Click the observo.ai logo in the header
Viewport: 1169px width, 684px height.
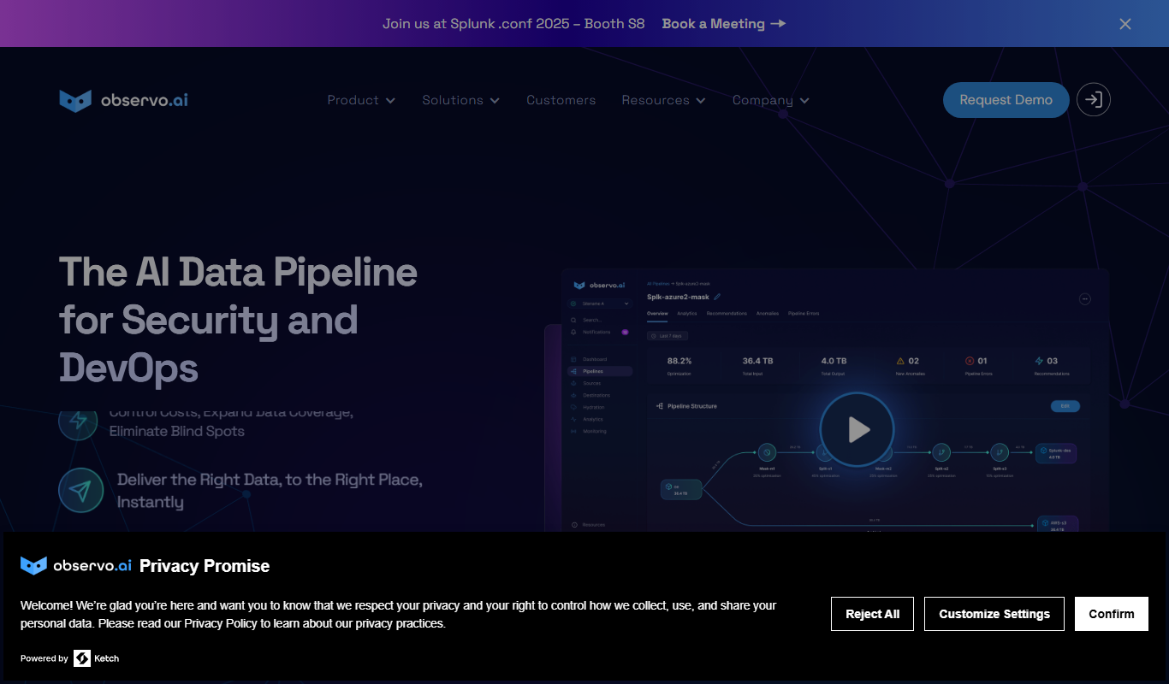point(124,100)
